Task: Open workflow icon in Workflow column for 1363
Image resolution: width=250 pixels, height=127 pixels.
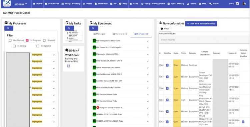Action: click(167, 122)
